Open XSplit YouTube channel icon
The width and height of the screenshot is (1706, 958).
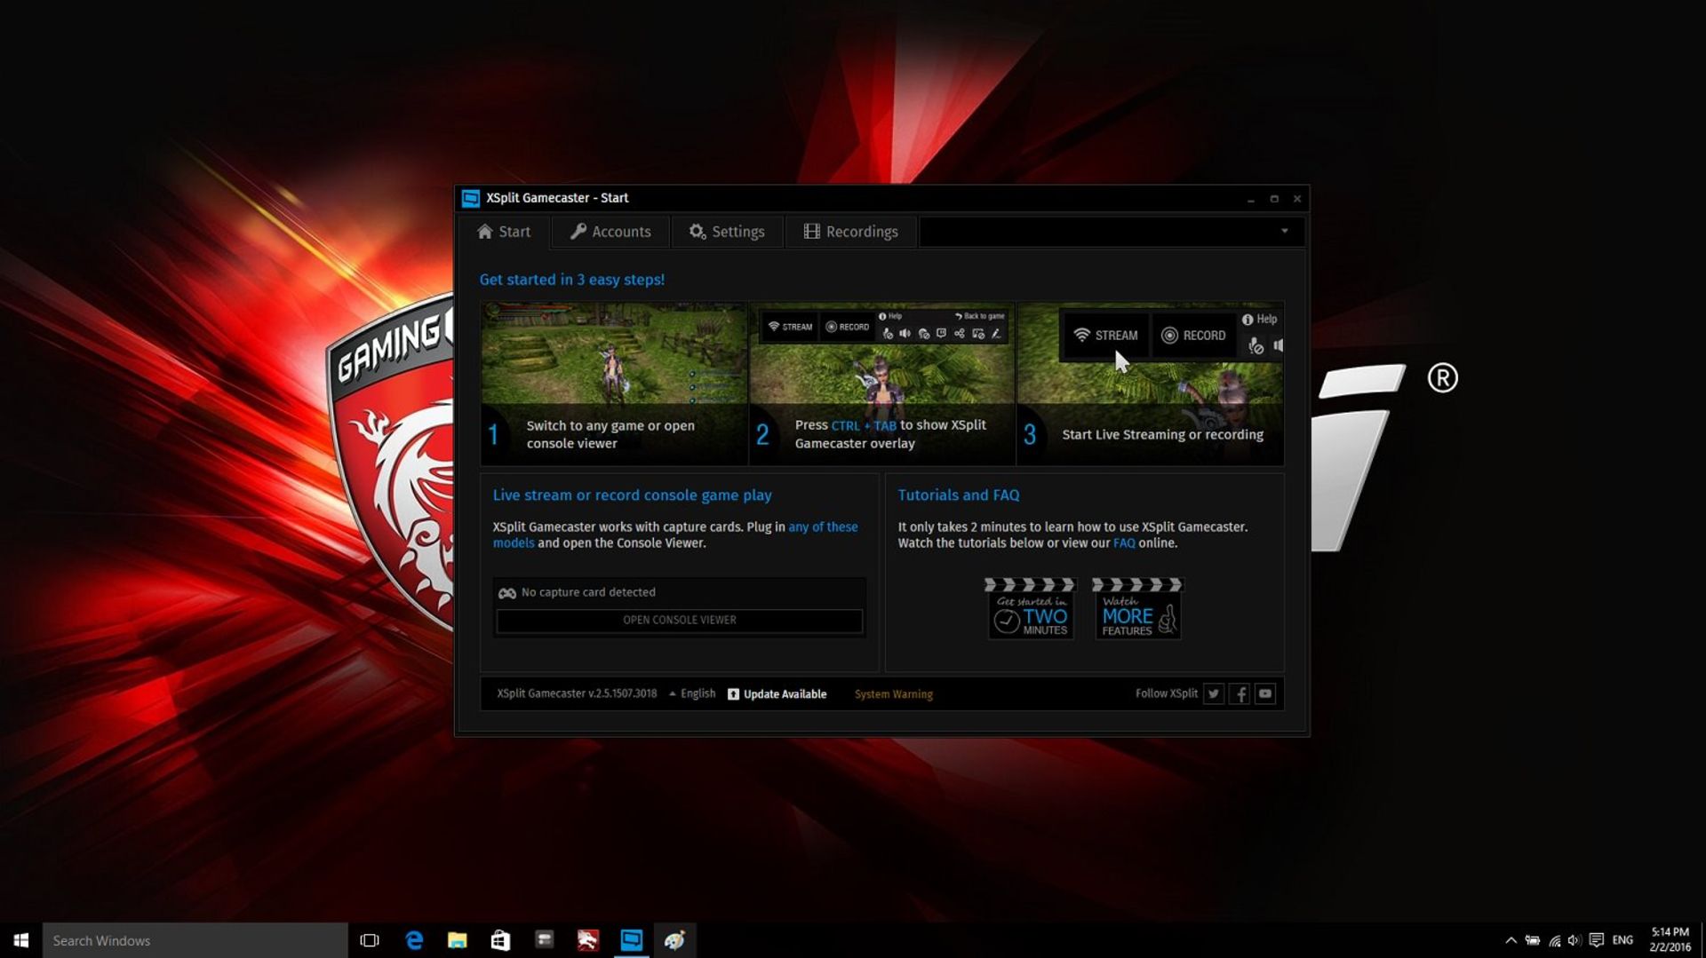pos(1265,694)
